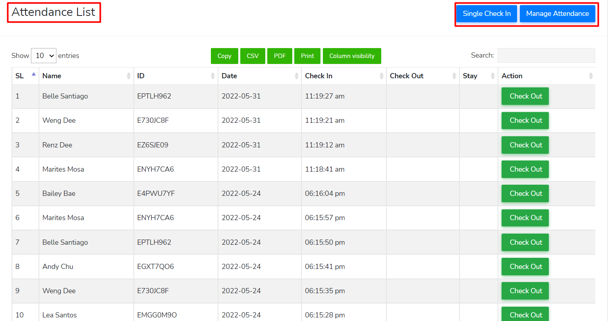This screenshot has height=321, width=608.
Task: Open Manage Attendance page
Action: (557, 14)
